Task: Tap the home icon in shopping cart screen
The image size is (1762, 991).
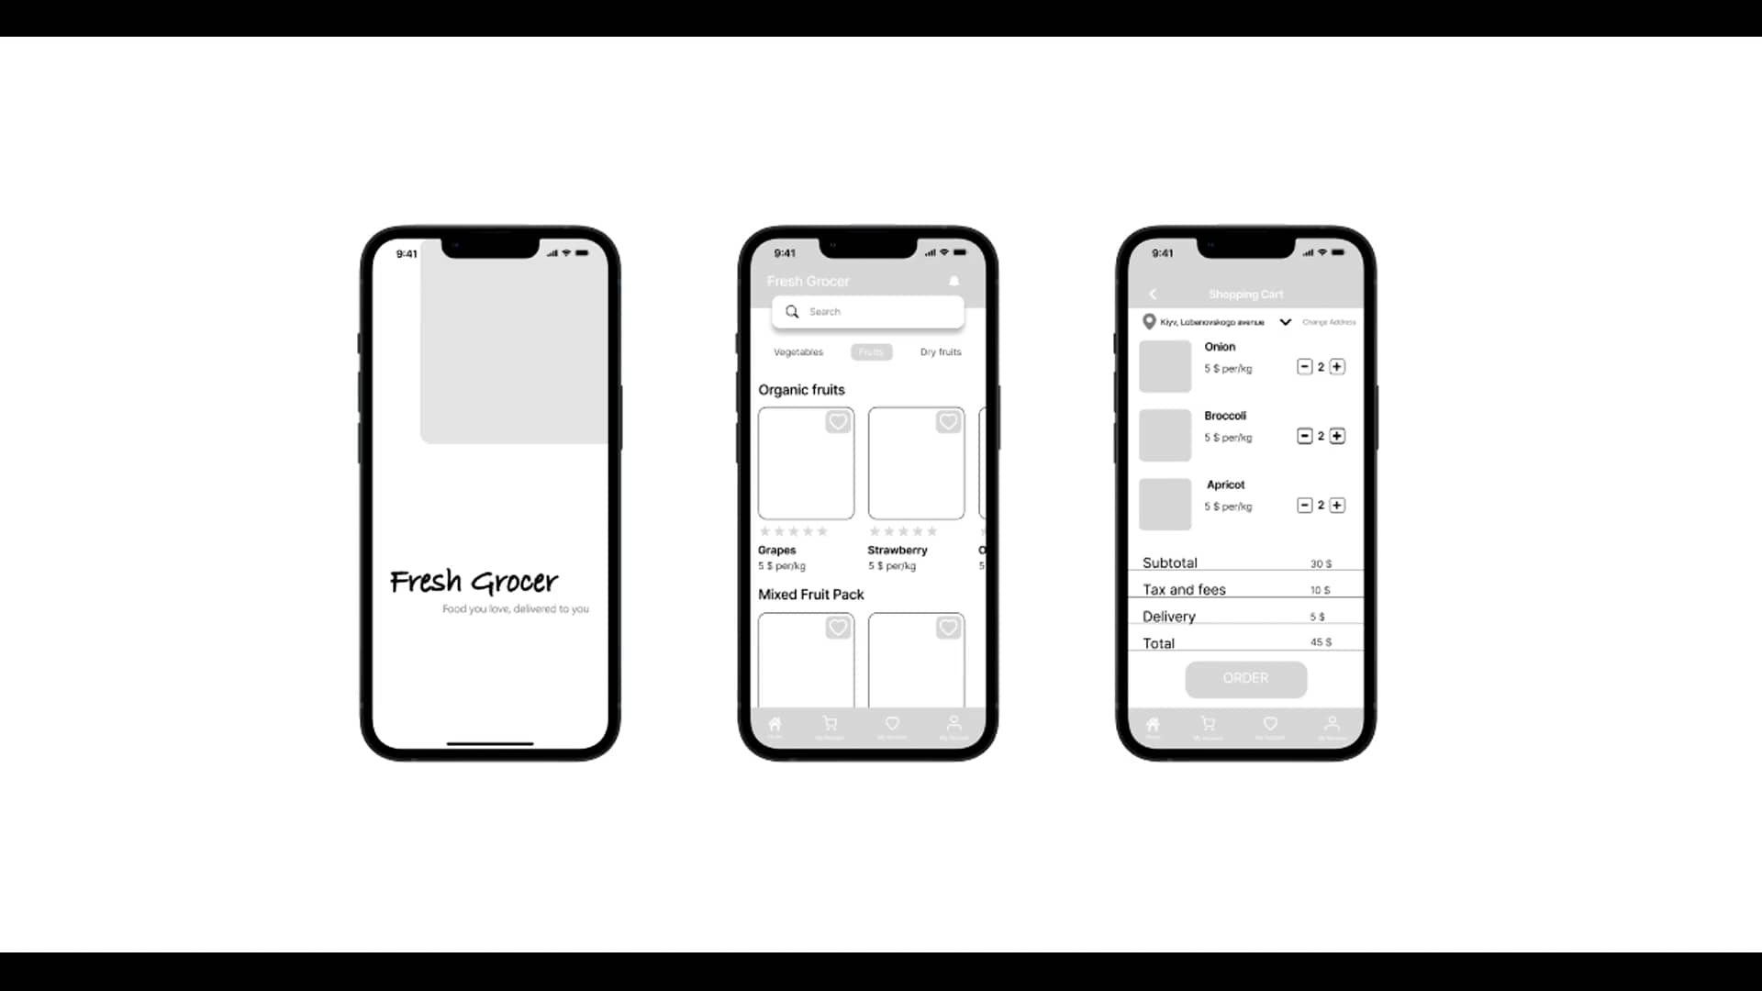Action: tap(1152, 724)
